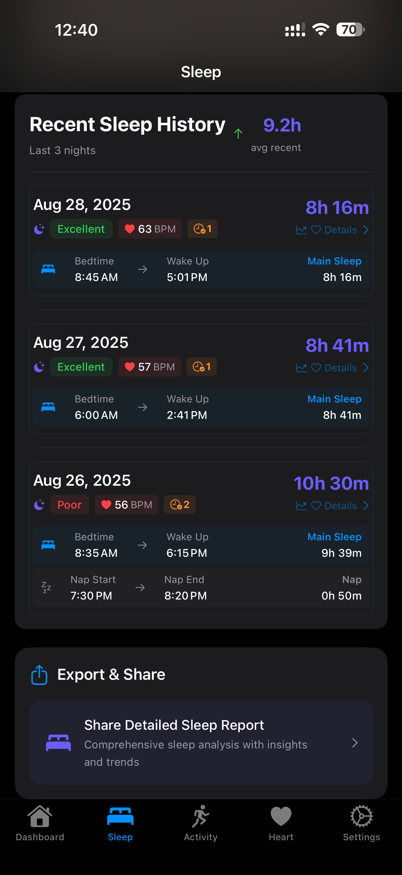402x875 pixels.
Task: Expand Aug 27 Details chevron
Action: (x=366, y=368)
